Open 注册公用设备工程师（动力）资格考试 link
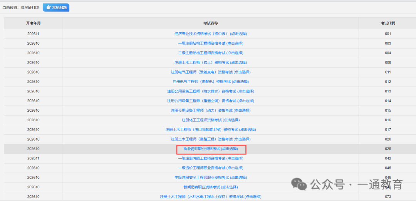The height and width of the screenshot is (201, 416). [211, 110]
